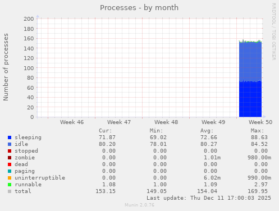Click total minimum value 149.05
Viewport: 279px width, 211px height.
tap(157, 191)
